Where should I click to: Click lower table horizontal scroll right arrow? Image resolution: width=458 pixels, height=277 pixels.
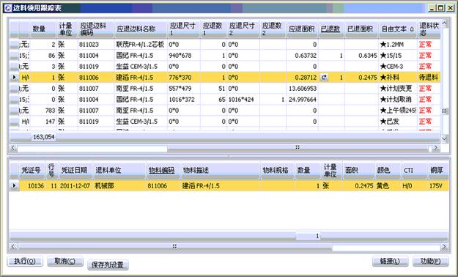(444, 247)
